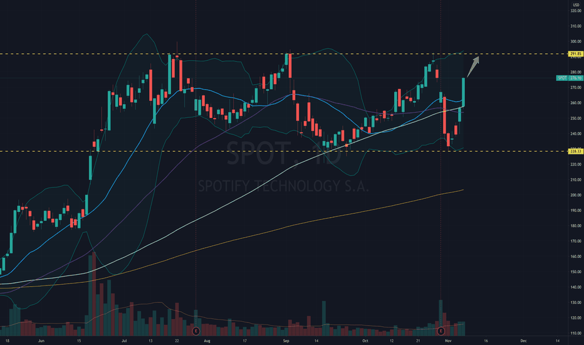Click the 250.00 price axis label
The image size is (584, 345).
(575, 118)
